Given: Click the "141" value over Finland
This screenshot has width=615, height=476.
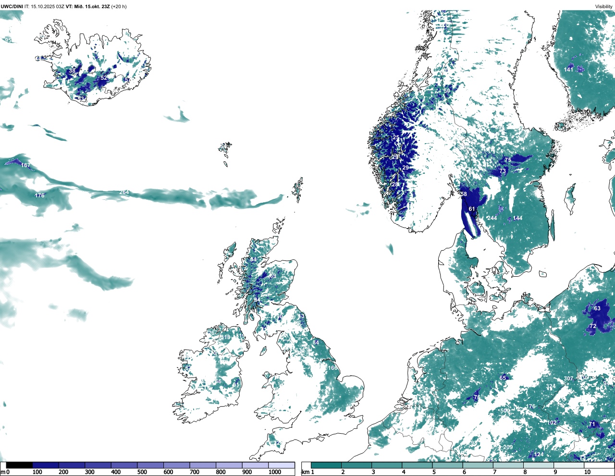Looking at the screenshot, I should pyautogui.click(x=568, y=69).
